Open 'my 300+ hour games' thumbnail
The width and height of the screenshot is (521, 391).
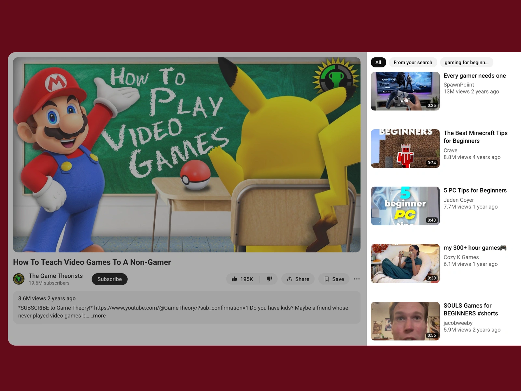click(405, 263)
